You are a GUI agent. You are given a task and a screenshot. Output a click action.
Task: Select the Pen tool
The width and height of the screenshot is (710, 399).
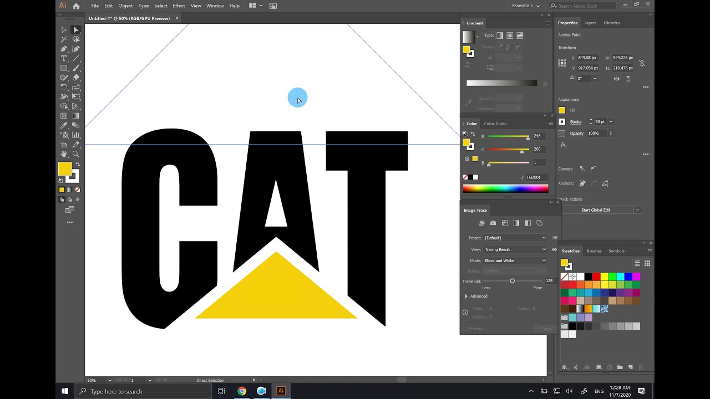coord(64,49)
